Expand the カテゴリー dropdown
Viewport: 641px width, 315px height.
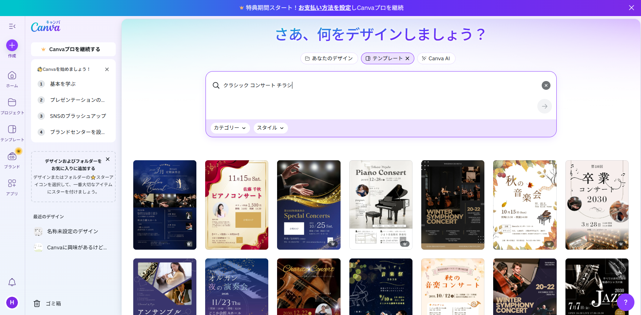pos(230,128)
